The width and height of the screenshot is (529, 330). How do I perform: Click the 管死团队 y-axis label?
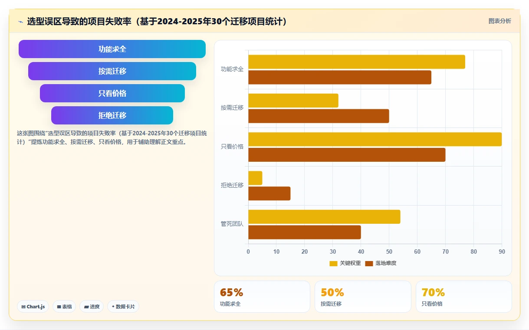coord(232,224)
